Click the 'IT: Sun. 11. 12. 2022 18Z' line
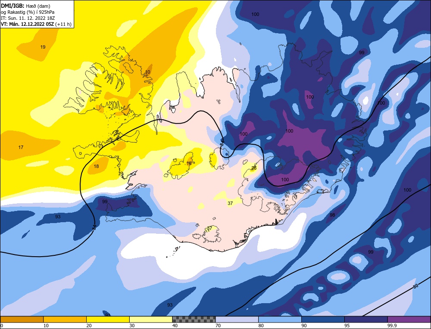 pos(28,18)
